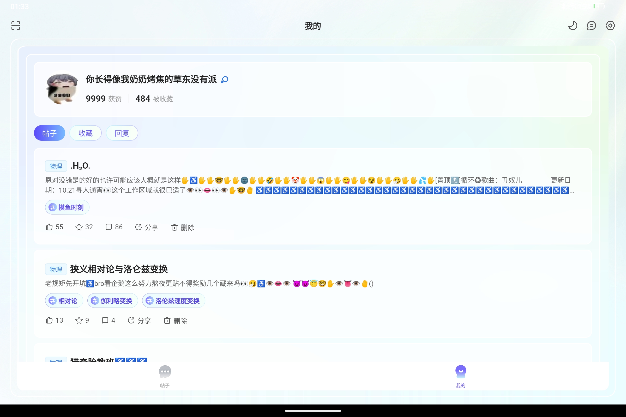Select the 我的 bottom navigation tab
The image size is (626, 417).
pos(461,376)
